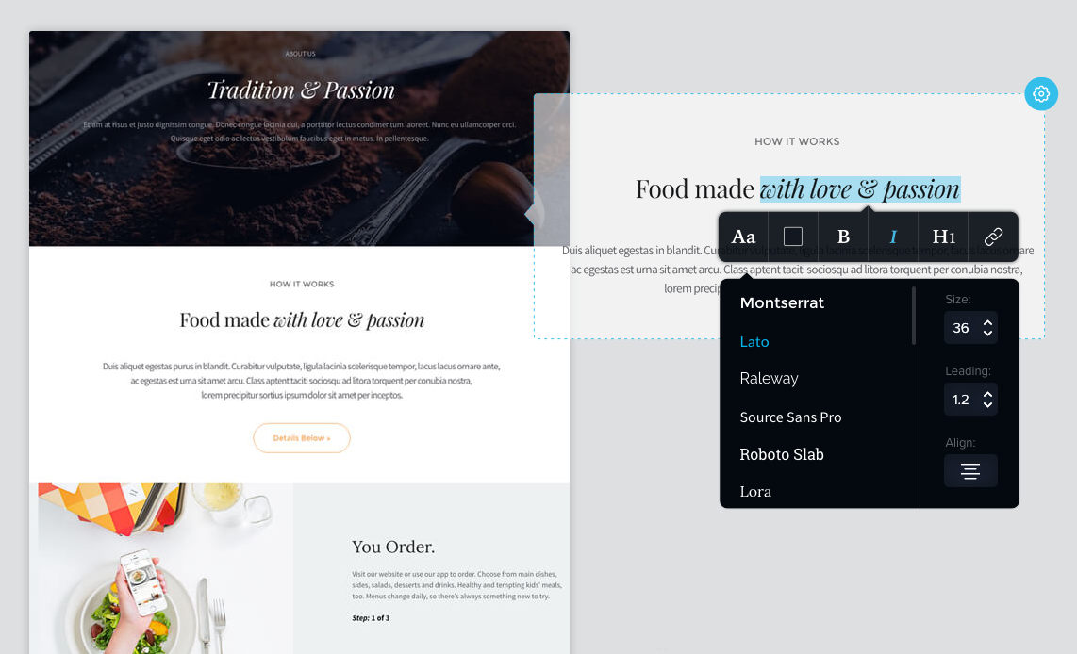Increase font size with up arrow
Image resolution: width=1077 pixels, height=654 pixels.
pyautogui.click(x=987, y=322)
